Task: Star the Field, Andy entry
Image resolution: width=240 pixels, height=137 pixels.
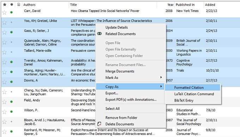Action: coord(5,102)
